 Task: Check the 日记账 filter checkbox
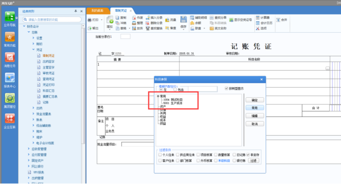click(x=234, y=155)
